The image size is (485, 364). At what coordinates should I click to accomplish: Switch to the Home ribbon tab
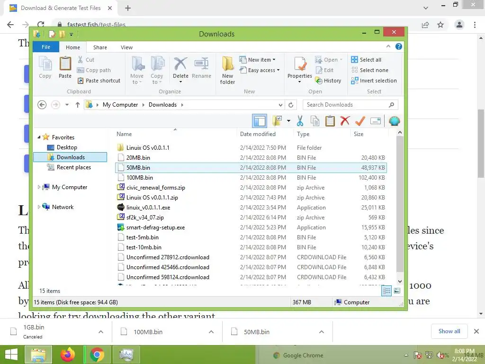coord(72,47)
